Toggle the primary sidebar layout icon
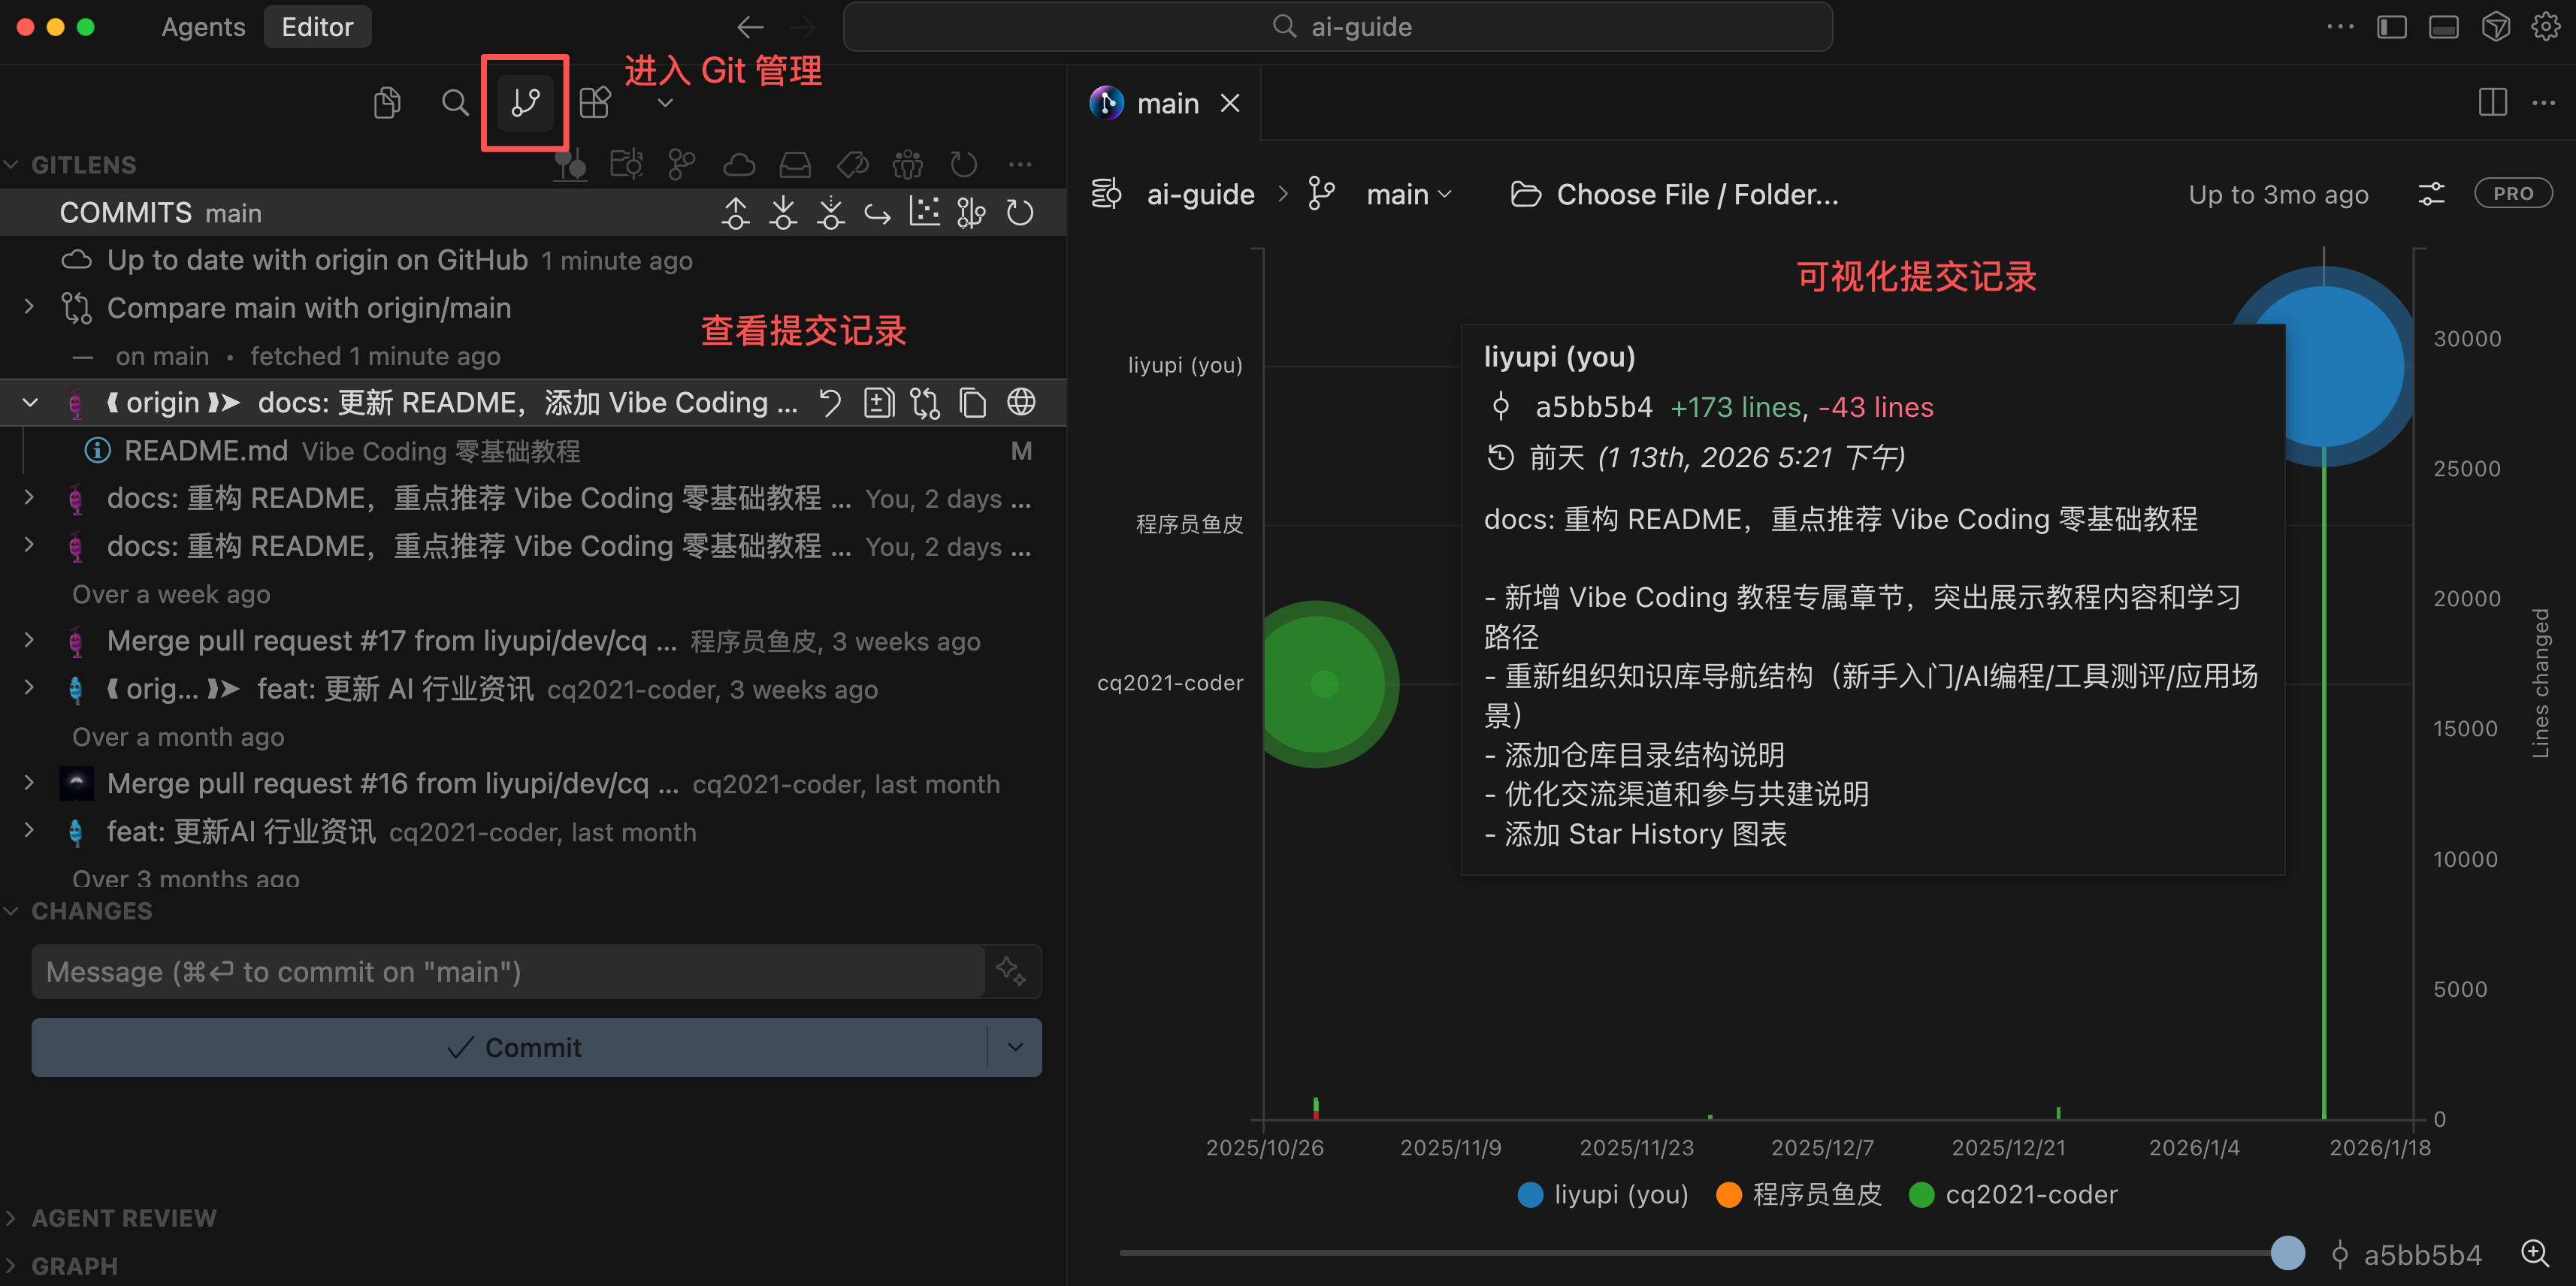Image resolution: width=2576 pixels, height=1286 pixels. click(2391, 27)
